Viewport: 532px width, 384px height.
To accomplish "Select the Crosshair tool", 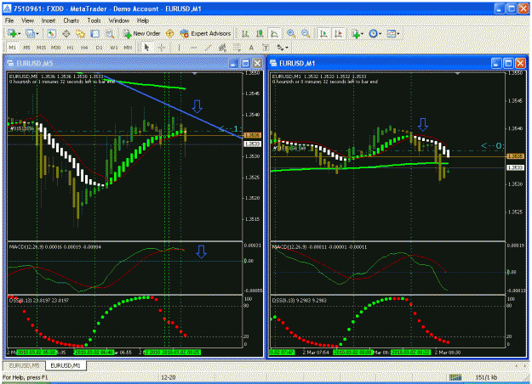I will tap(162, 48).
